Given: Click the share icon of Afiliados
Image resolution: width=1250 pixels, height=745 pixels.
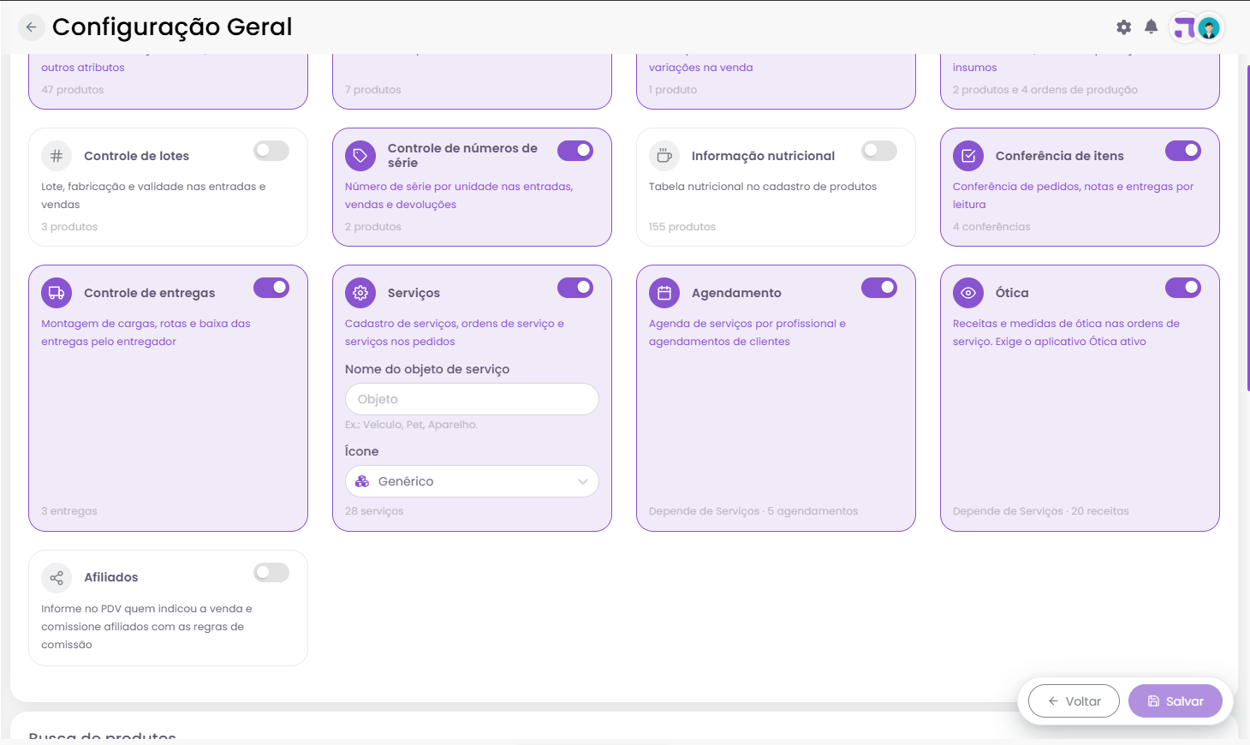Looking at the screenshot, I should (x=57, y=578).
